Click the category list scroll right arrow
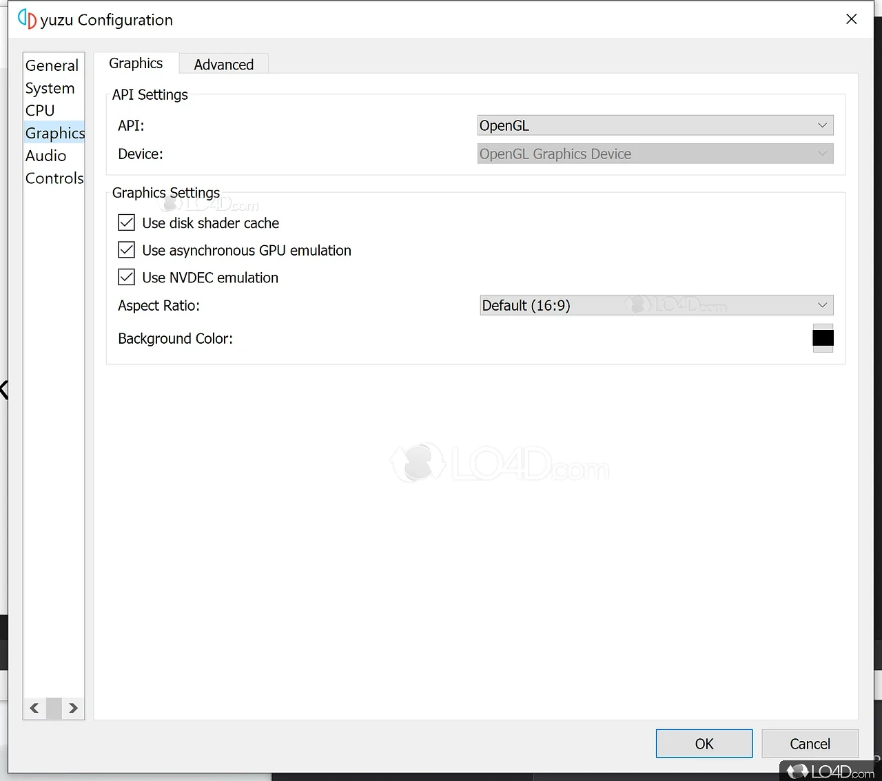The width and height of the screenshot is (882, 781). tap(73, 708)
